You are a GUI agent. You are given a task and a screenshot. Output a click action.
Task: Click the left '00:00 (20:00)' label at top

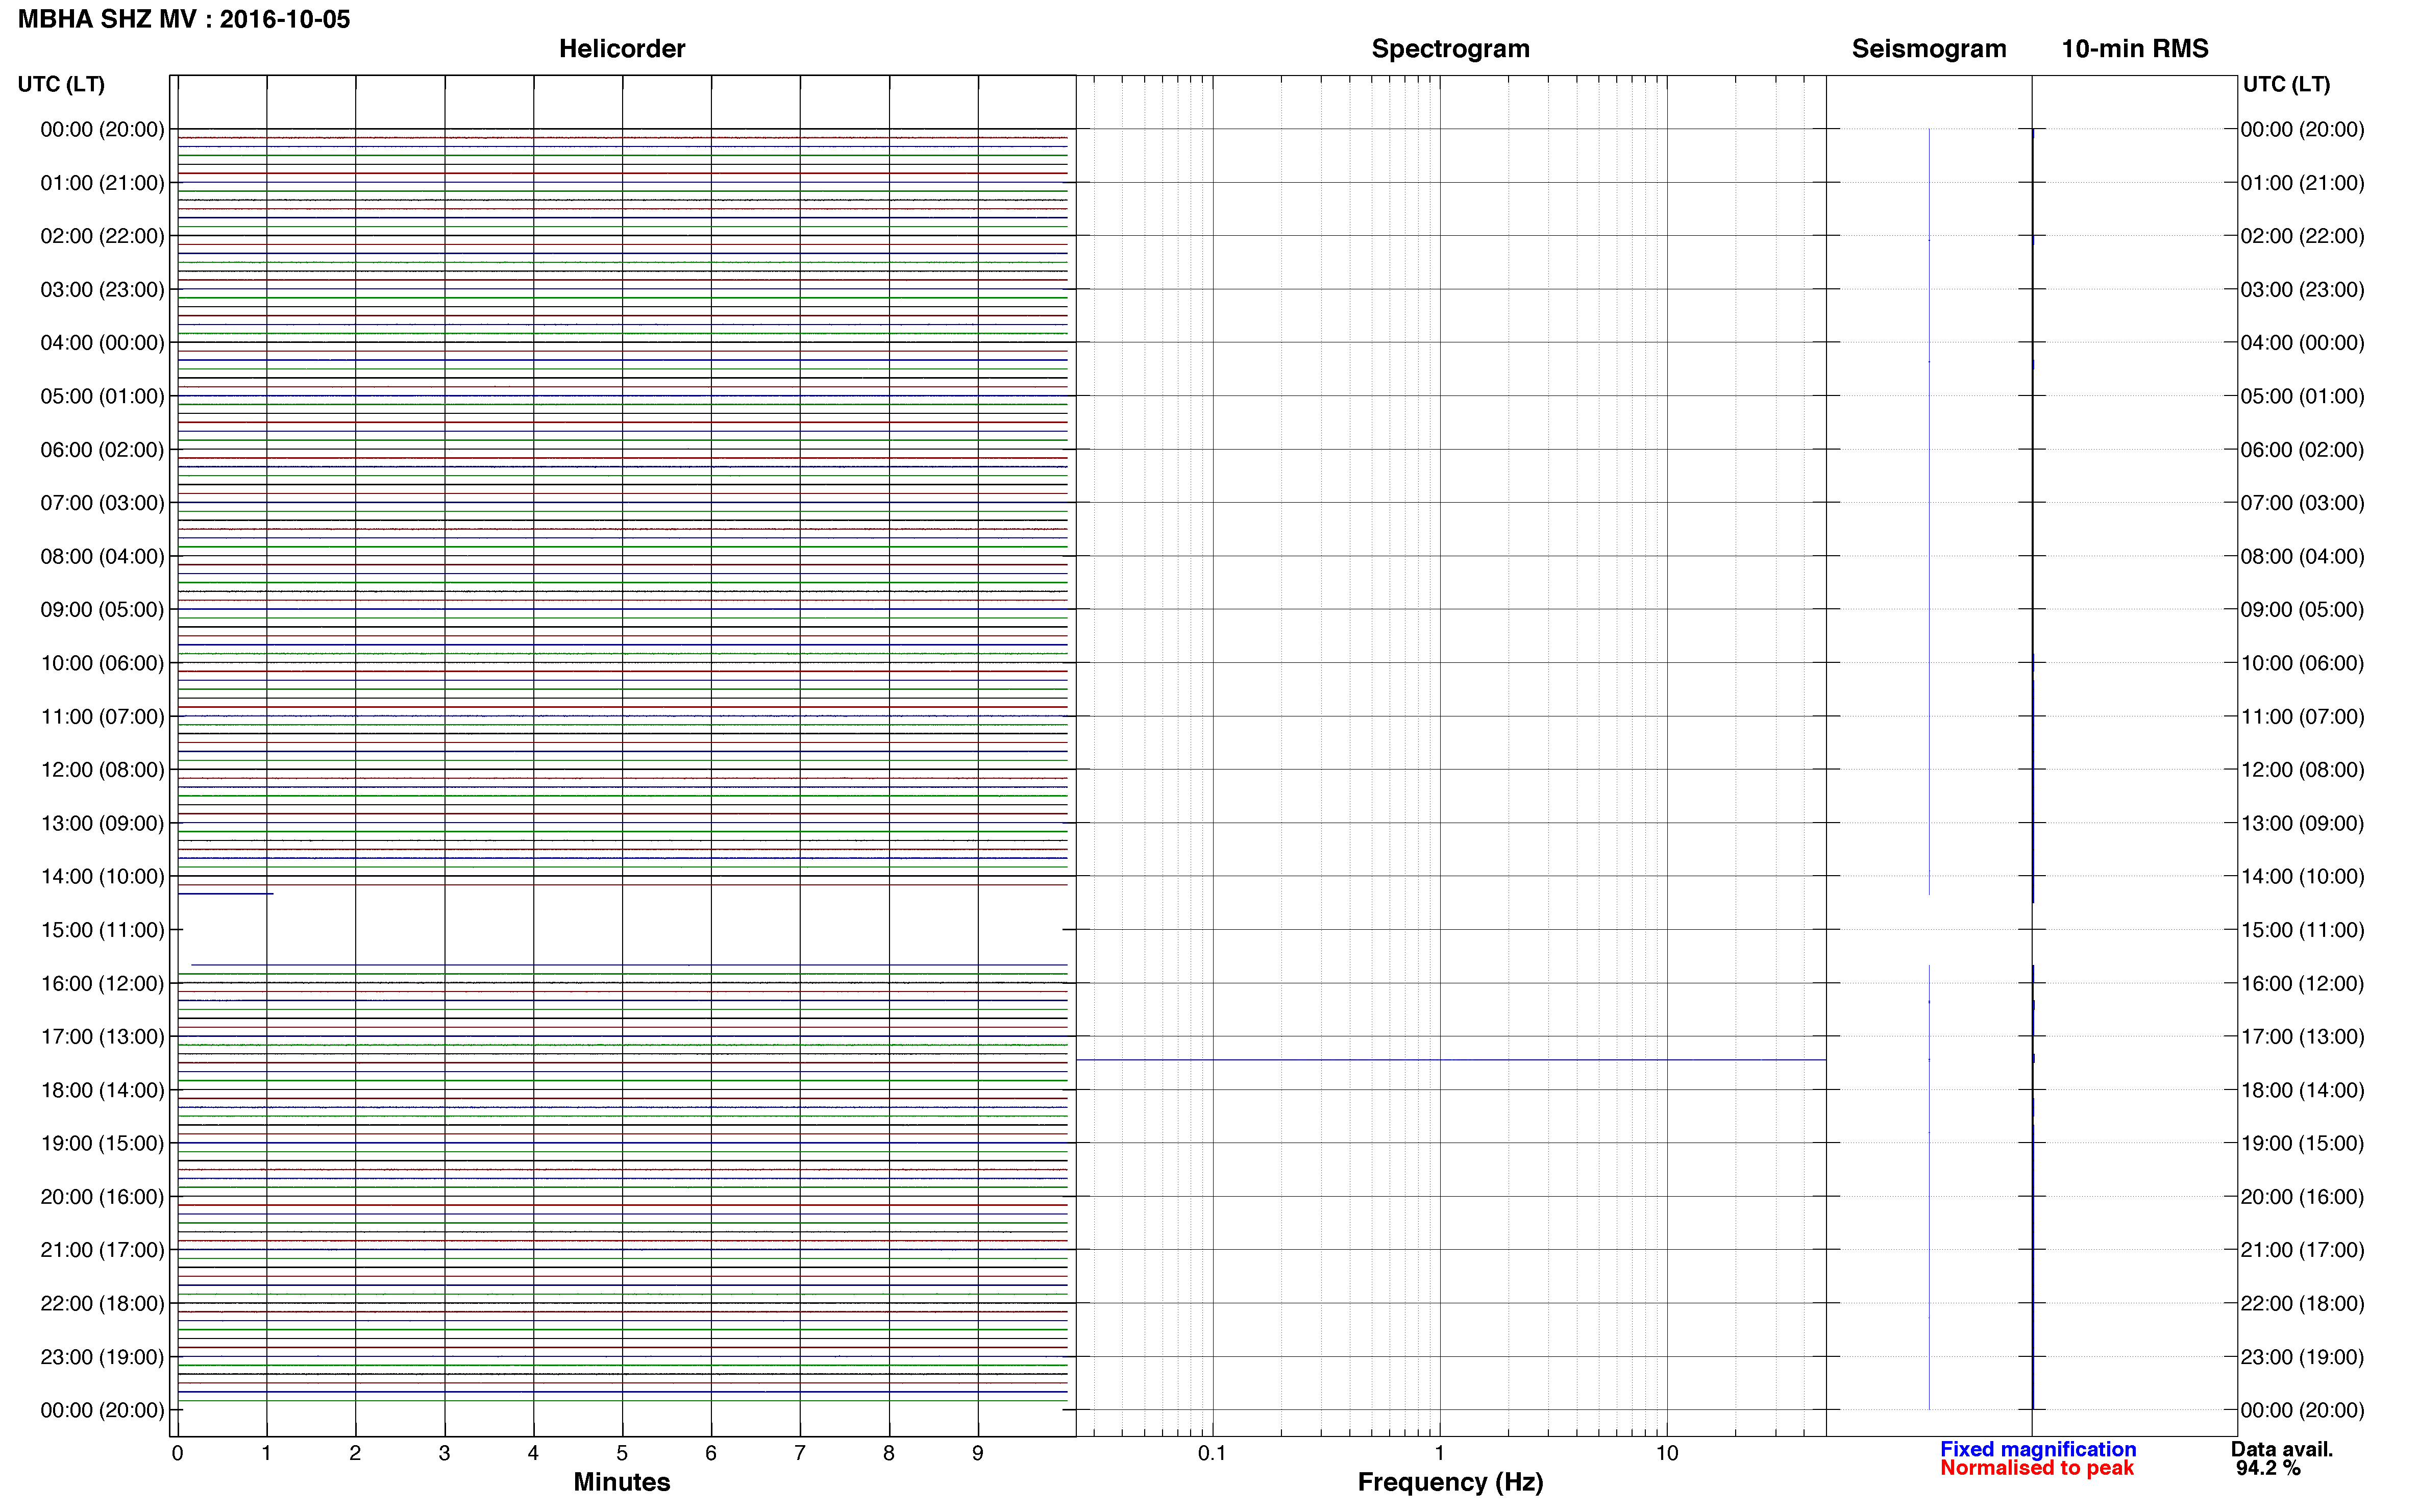tap(102, 129)
